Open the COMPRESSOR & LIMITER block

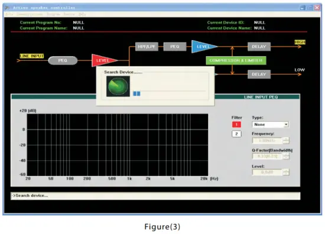(236, 60)
